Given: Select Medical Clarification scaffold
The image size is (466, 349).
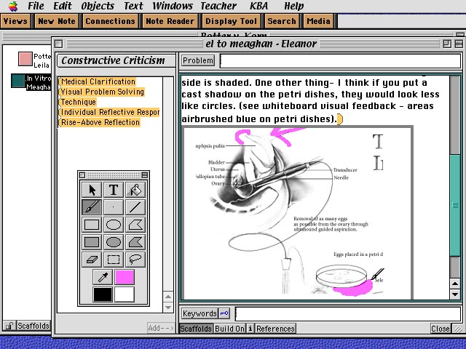Looking at the screenshot, I should click(98, 81).
